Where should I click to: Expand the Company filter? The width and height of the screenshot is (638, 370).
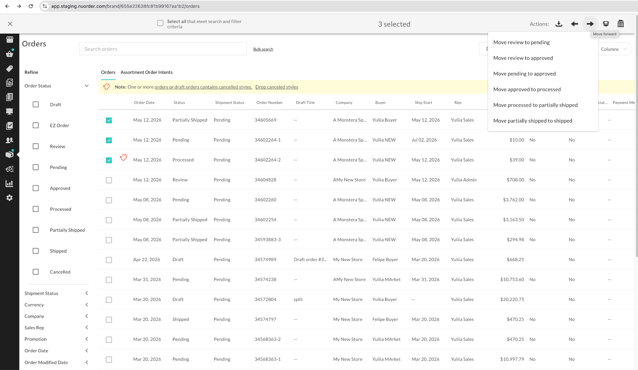pyautogui.click(x=87, y=316)
